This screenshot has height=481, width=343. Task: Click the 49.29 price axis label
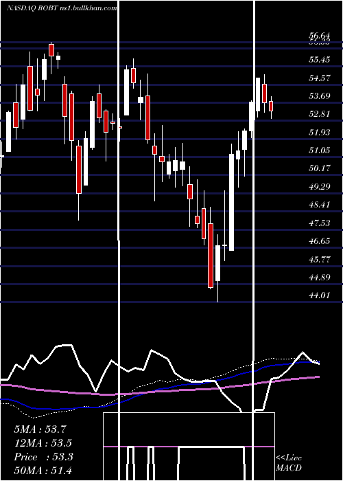(319, 186)
